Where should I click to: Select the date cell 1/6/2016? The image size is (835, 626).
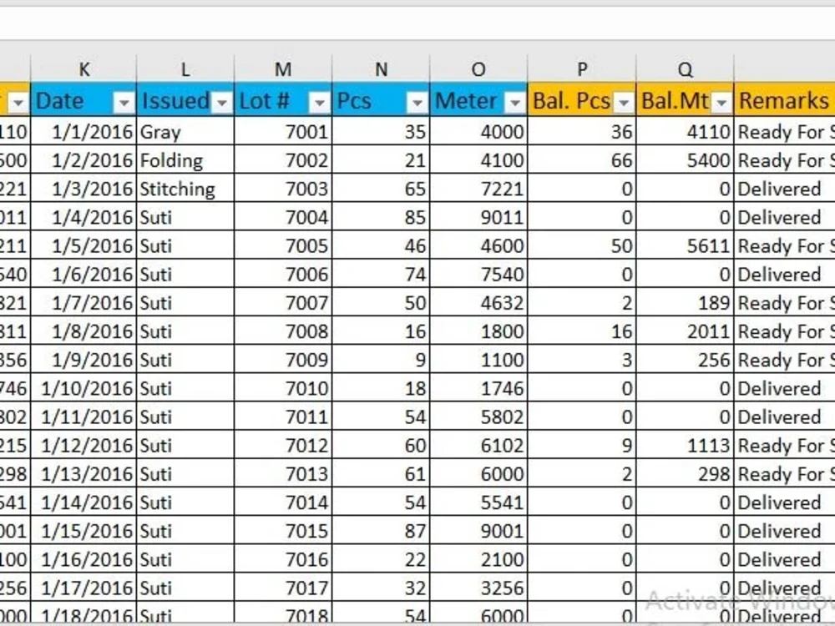pos(83,274)
